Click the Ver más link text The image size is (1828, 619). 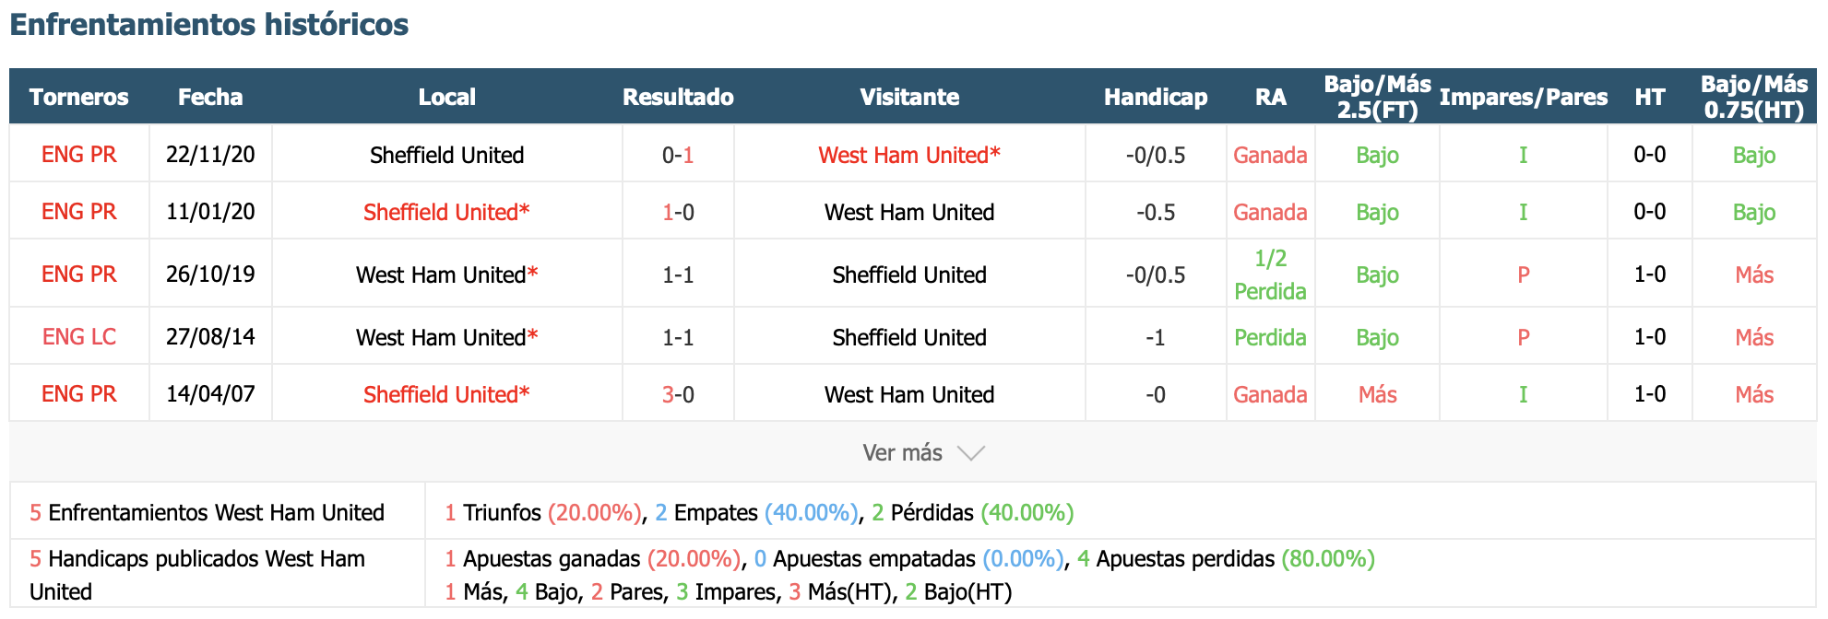tap(902, 453)
